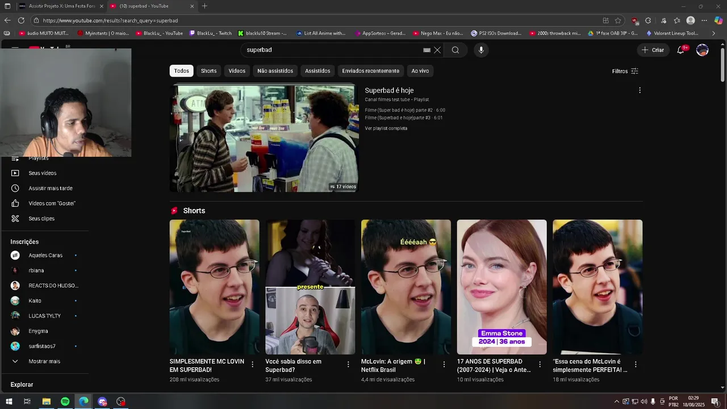Clear the search box with X icon
The height and width of the screenshot is (409, 727).
point(437,50)
